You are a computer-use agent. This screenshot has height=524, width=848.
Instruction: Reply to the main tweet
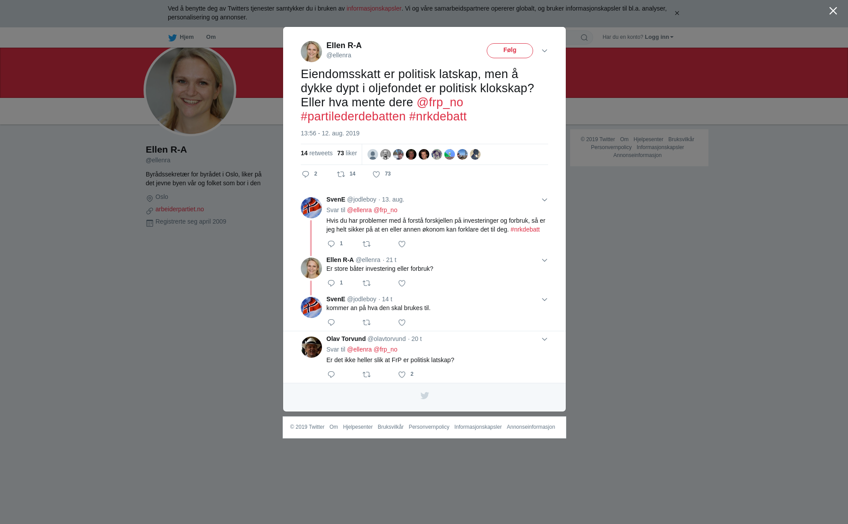[x=306, y=175]
